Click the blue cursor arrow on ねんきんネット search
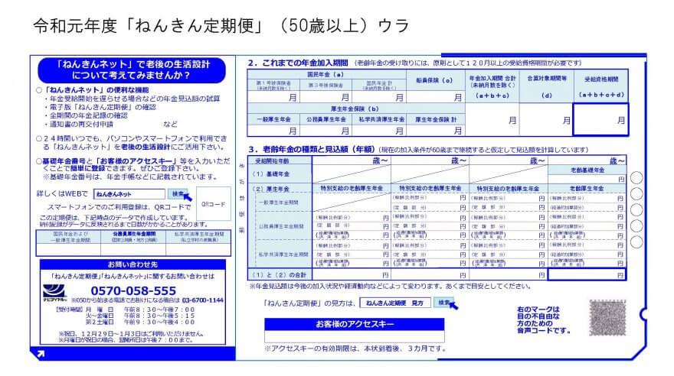The width and height of the screenshot is (674, 376). click(x=187, y=198)
